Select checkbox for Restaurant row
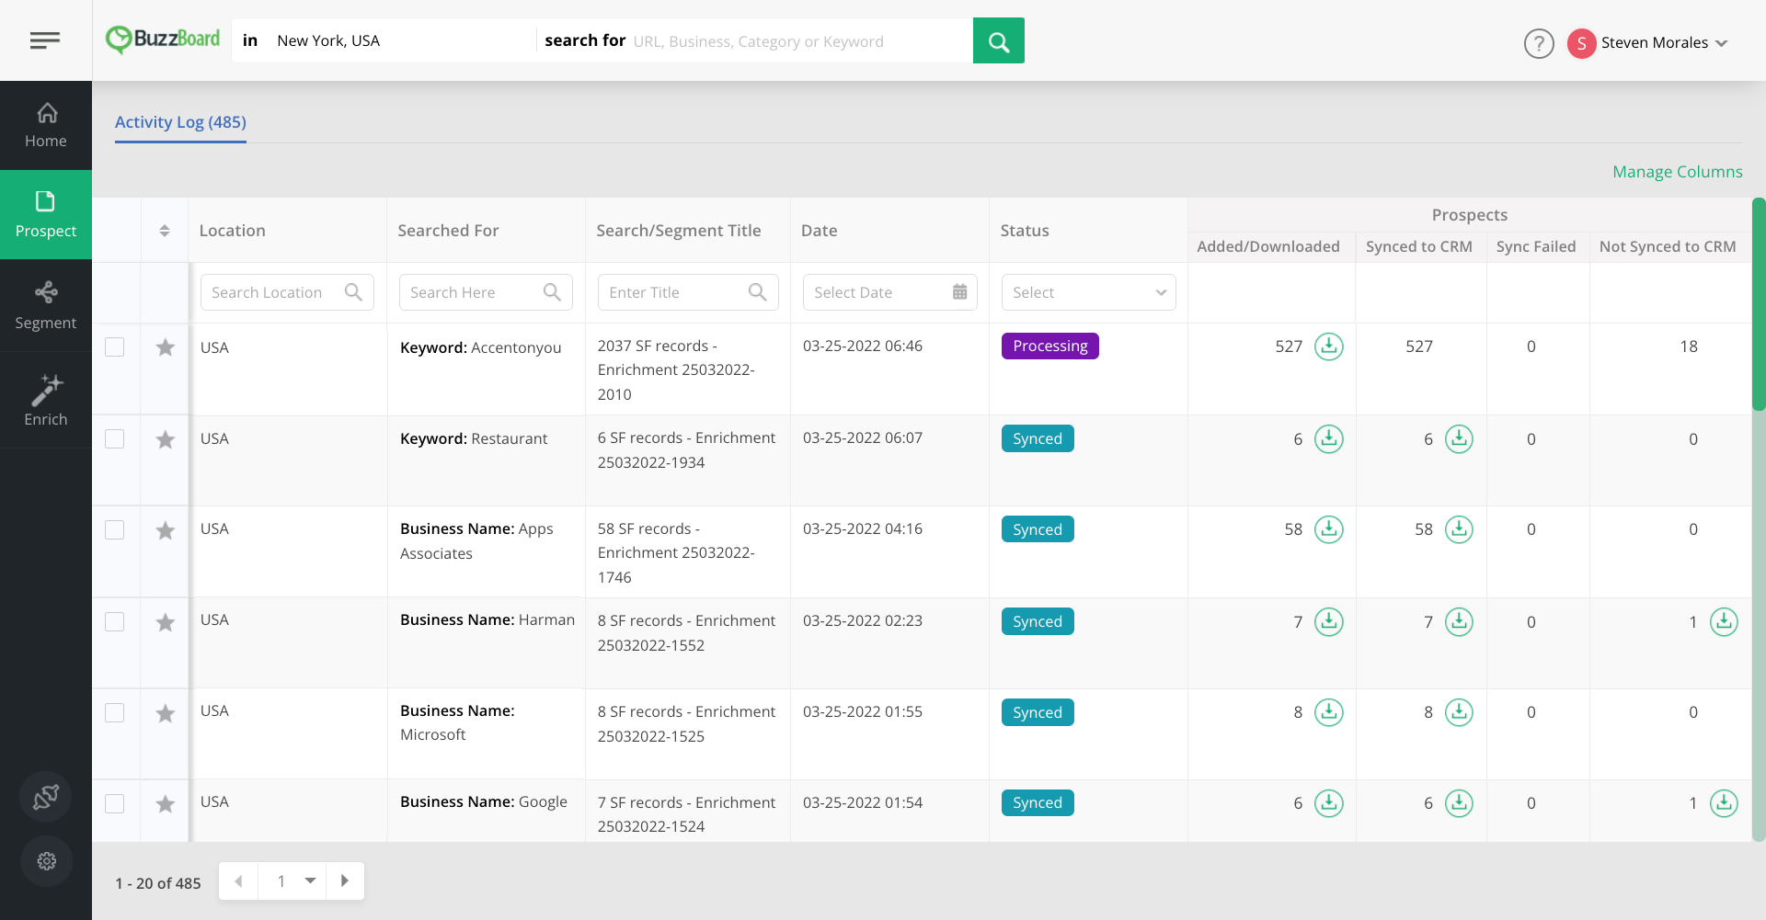 [114, 438]
